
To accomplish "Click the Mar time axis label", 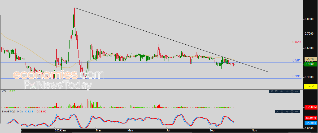I will pos(99,131).
